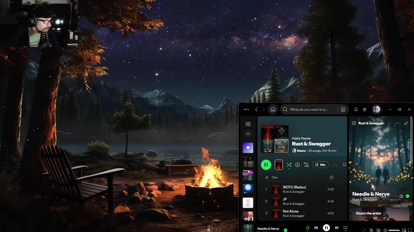Toggle repeat mode
This screenshot has height=232, width=414.
(345, 228)
